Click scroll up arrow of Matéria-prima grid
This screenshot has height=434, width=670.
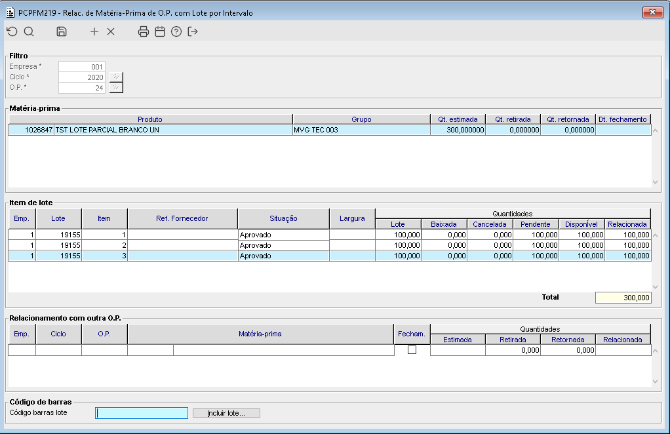(x=655, y=130)
